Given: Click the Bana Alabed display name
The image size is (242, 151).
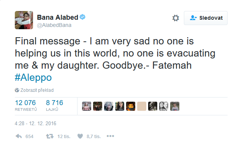Looking at the screenshot, I should pos(58,17).
